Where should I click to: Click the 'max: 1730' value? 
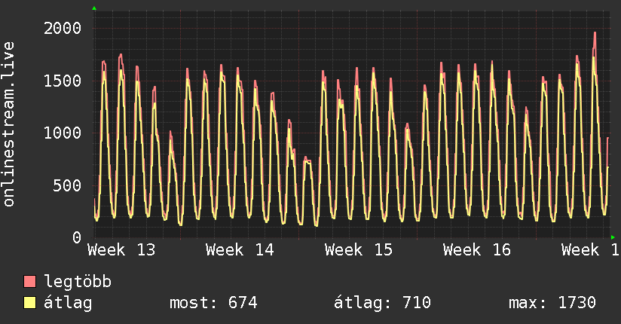pos(552,303)
